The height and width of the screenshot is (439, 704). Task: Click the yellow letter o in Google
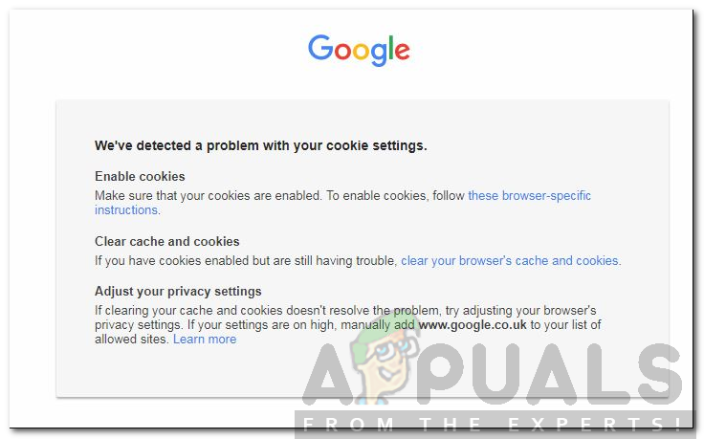click(x=362, y=51)
